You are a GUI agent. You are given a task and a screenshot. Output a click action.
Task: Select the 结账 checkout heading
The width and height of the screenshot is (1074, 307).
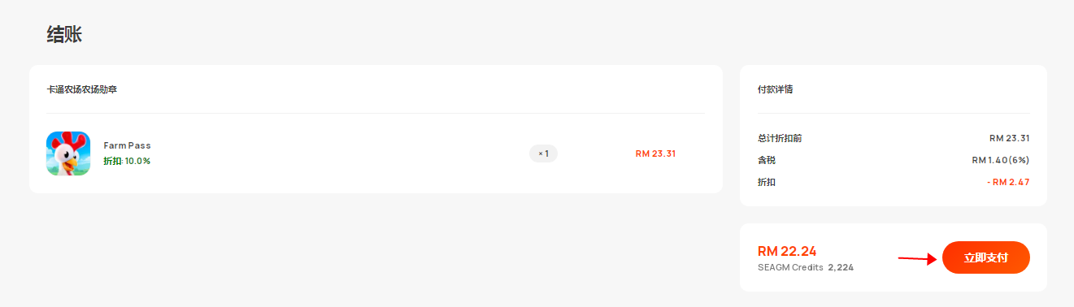click(64, 34)
